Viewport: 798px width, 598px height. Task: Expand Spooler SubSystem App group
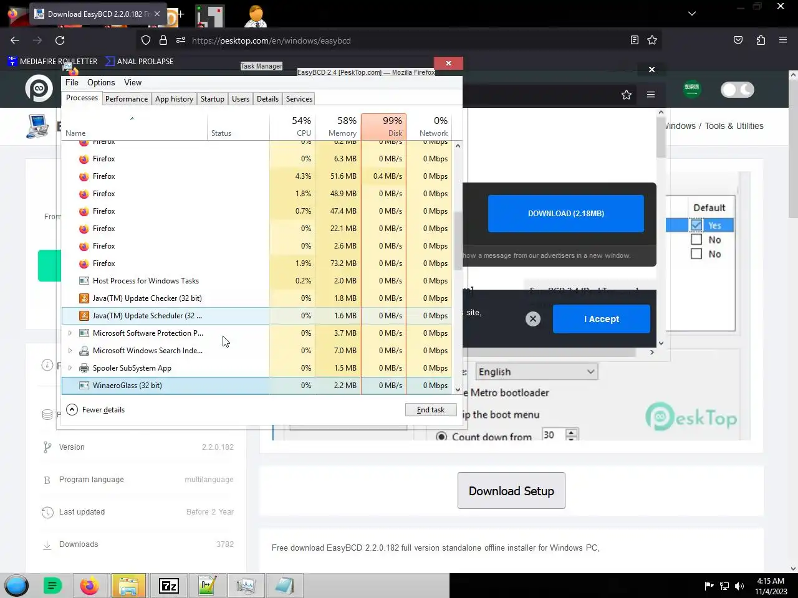[70, 368]
